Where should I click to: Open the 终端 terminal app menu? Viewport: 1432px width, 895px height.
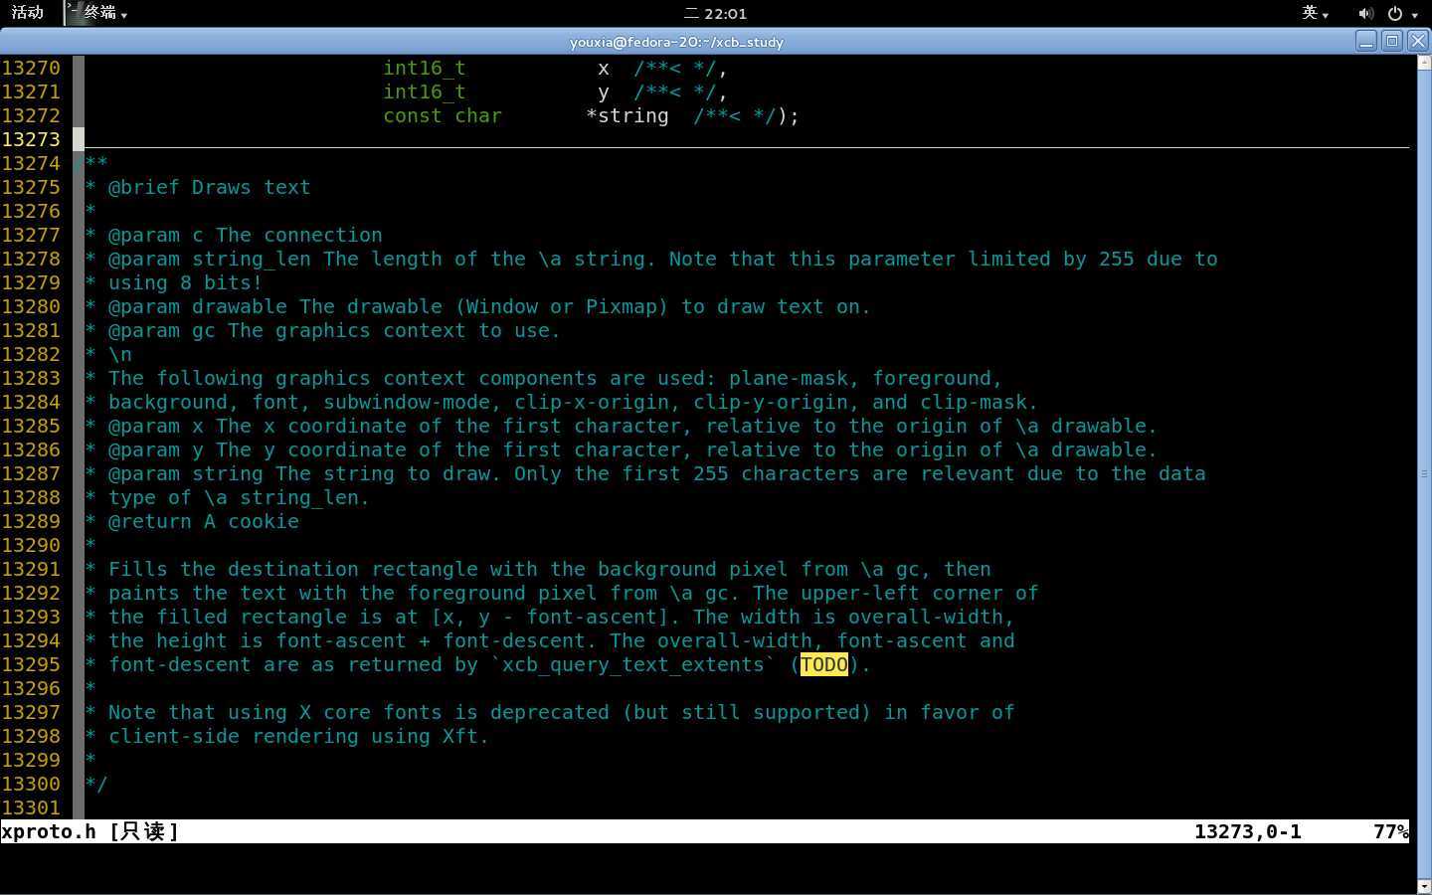click(105, 13)
